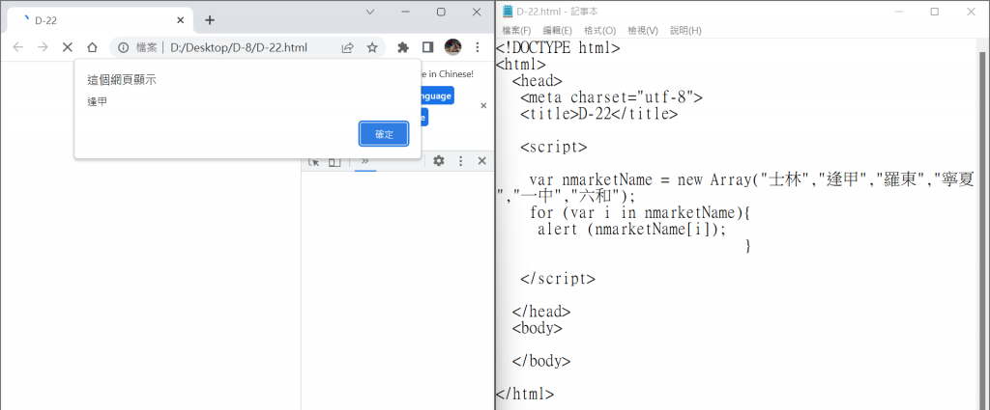Open Notepad 編輯(E) menu

[558, 30]
